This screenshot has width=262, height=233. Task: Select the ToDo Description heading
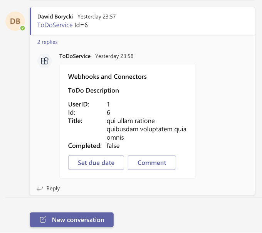pyautogui.click(x=94, y=91)
